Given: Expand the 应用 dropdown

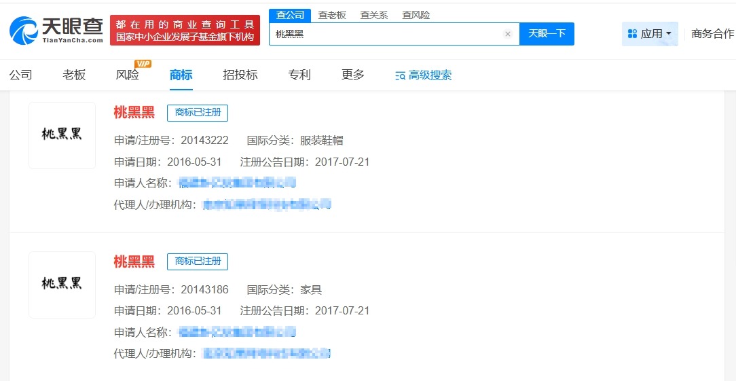Looking at the screenshot, I should coord(650,34).
